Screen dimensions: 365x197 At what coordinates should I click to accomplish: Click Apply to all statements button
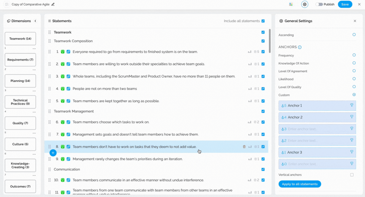pyautogui.click(x=300, y=184)
